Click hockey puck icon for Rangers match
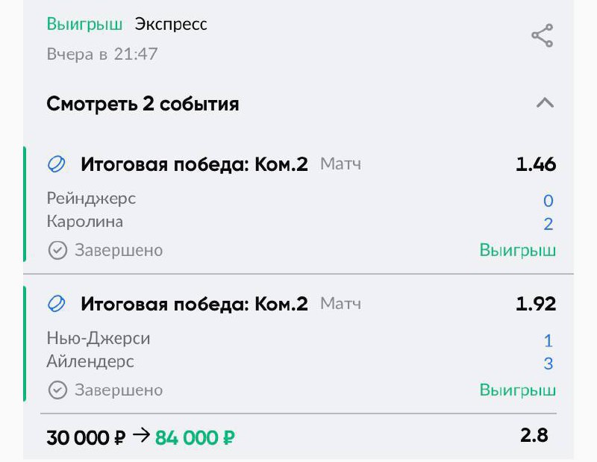 pyautogui.click(x=57, y=164)
